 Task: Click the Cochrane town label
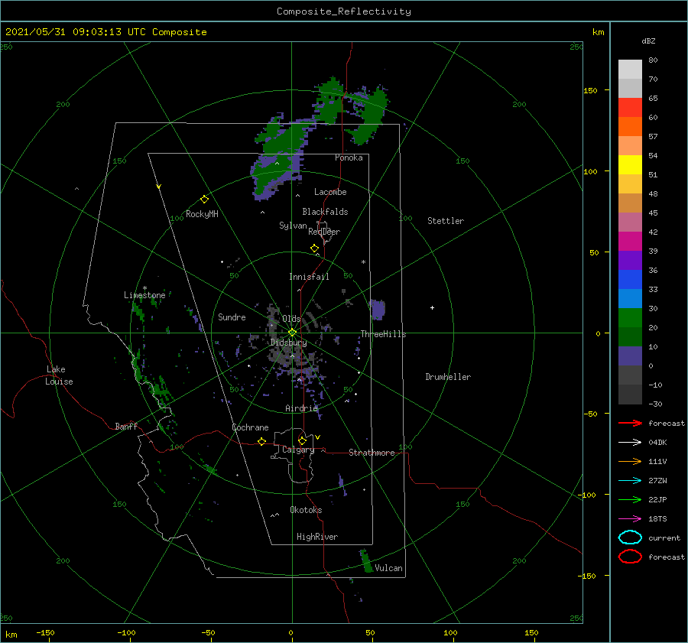coord(250,427)
